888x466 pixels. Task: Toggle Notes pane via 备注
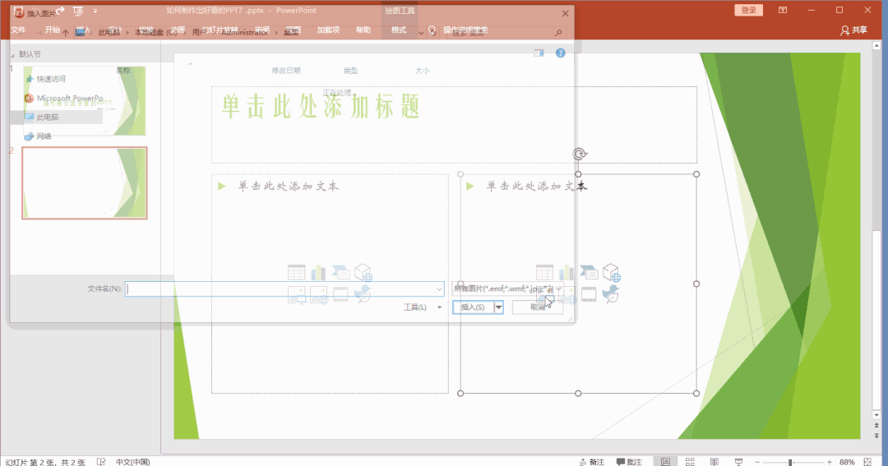coord(592,461)
